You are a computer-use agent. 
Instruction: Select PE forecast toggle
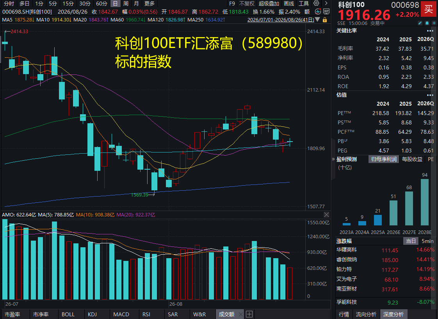(431, 159)
